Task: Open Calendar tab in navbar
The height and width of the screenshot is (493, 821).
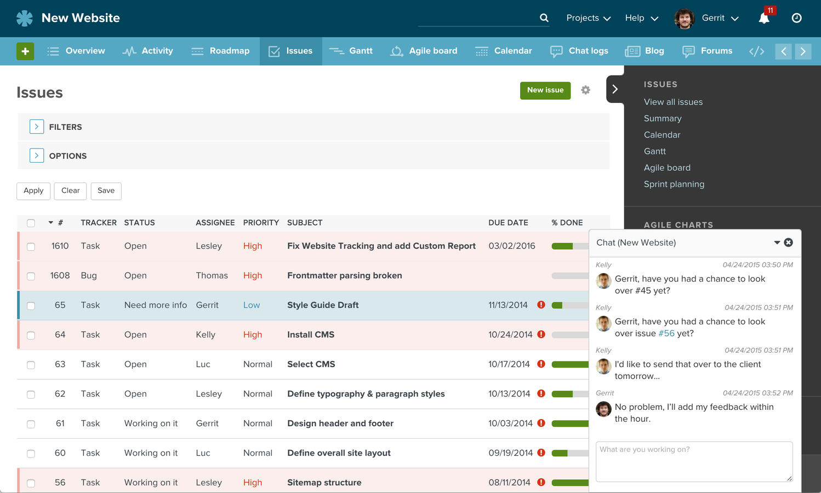Action: (504, 51)
